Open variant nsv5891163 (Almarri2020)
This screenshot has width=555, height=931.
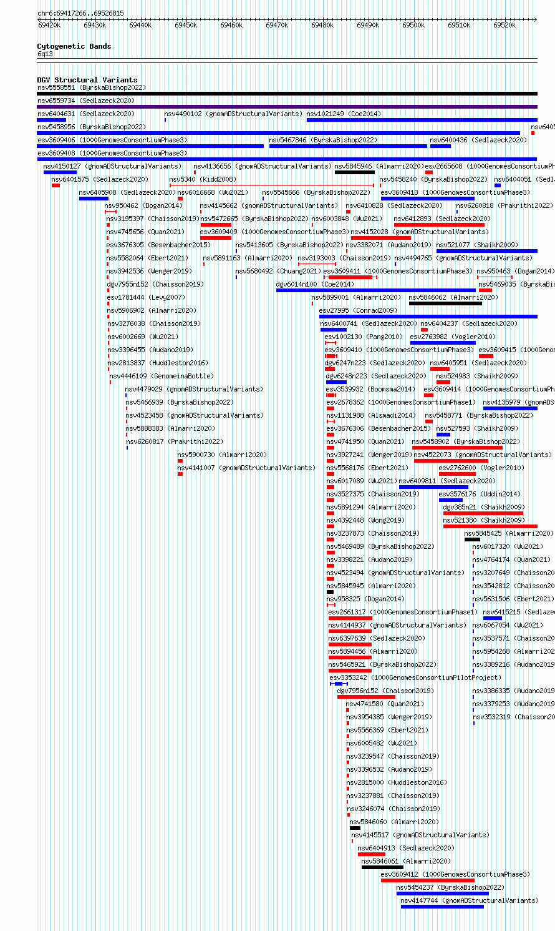[248, 259]
